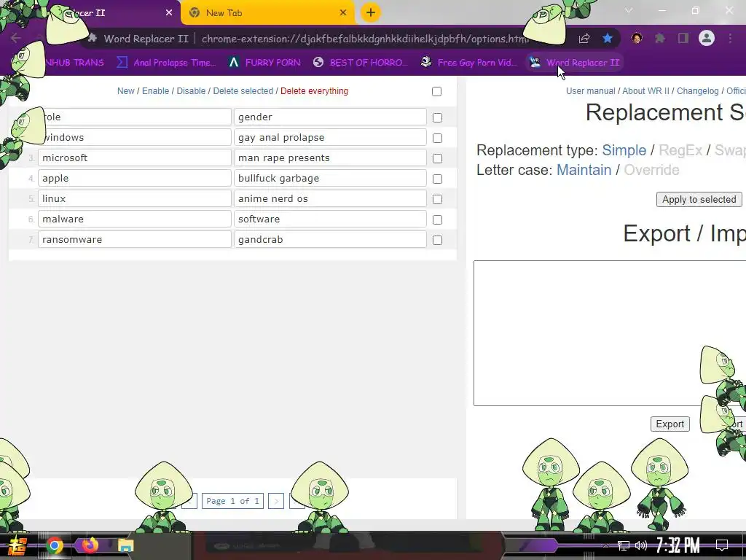Click the malware search word field
746x560 pixels.
(x=135, y=219)
